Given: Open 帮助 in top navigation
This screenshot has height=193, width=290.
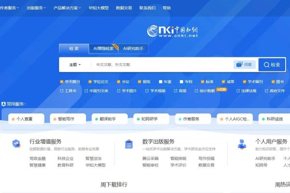Looking at the screenshot, I should [x=167, y=8].
